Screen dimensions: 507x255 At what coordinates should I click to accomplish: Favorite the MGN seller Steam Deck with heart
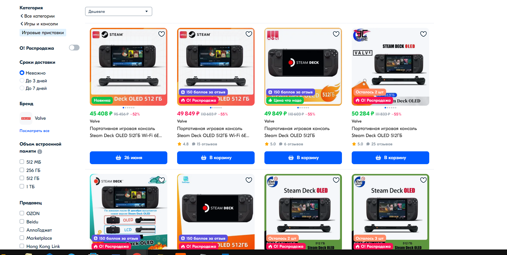tap(336, 34)
